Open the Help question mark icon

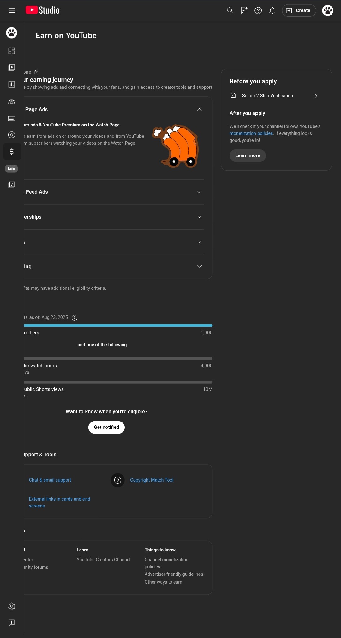[x=258, y=10]
